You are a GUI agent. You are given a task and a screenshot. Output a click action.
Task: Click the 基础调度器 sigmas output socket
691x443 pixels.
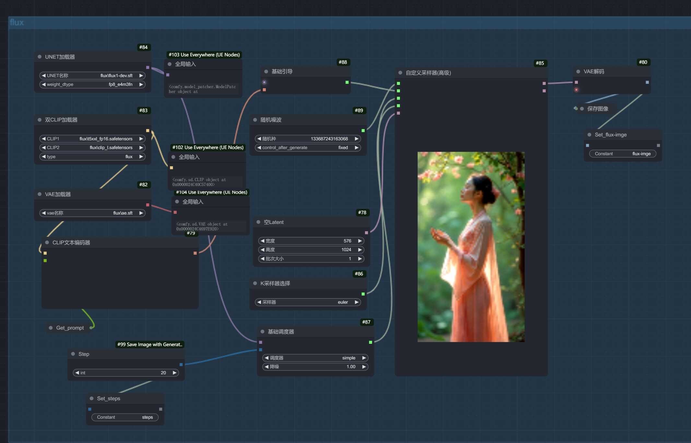(370, 342)
